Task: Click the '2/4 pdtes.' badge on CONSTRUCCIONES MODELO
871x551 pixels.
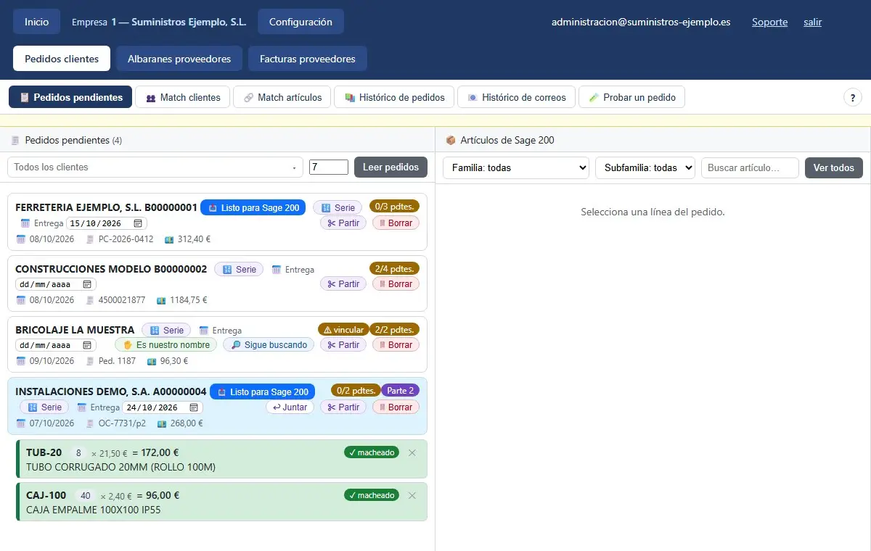Action: (x=395, y=268)
